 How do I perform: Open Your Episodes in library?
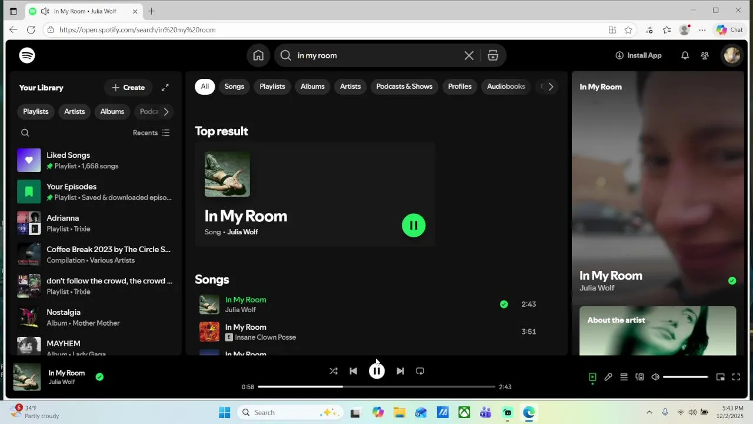[x=95, y=191]
